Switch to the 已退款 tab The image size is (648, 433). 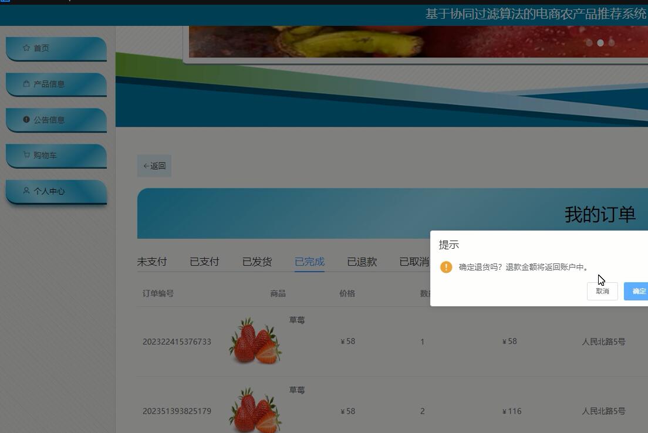362,262
